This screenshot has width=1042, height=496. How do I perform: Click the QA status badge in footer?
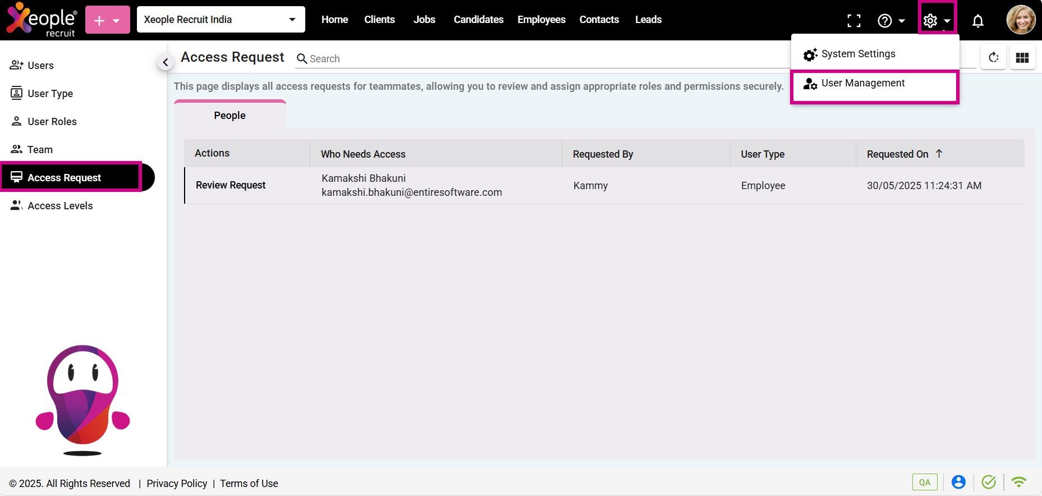click(x=924, y=482)
